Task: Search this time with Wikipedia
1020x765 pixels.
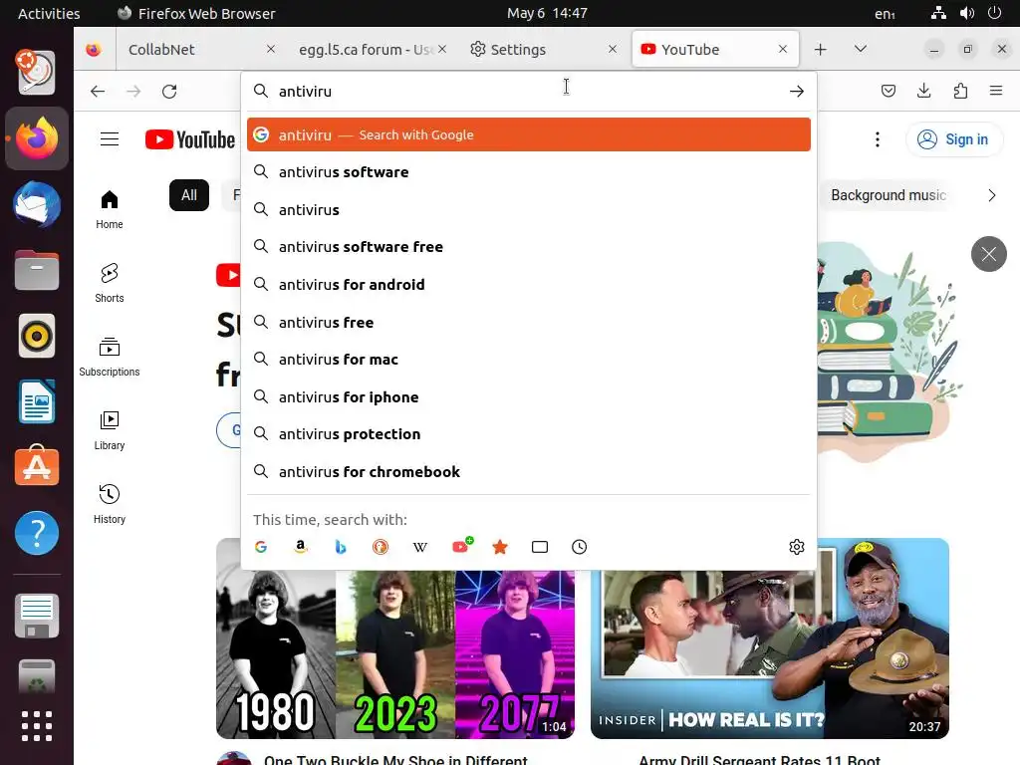Action: [x=420, y=547]
